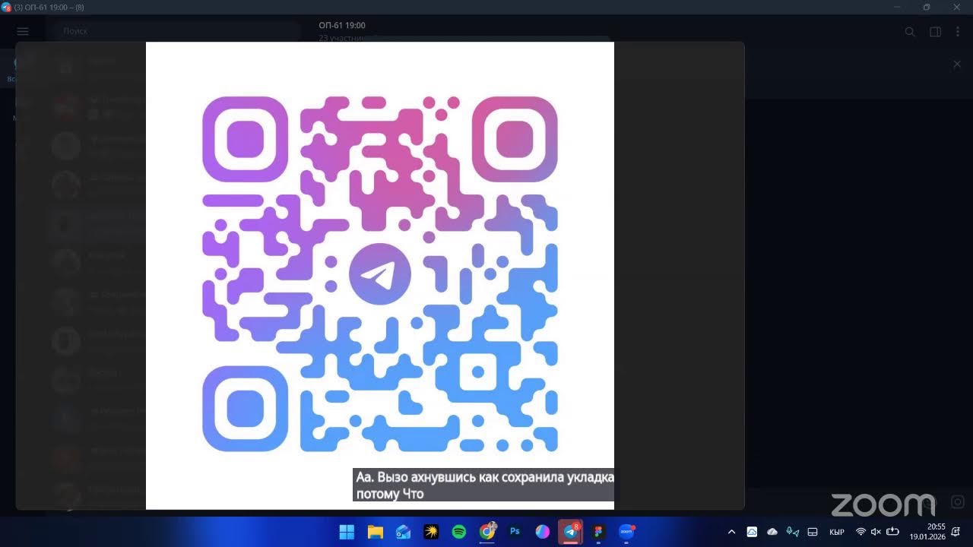Click the microphone and location tray indicator
973x547 pixels.
point(793,532)
